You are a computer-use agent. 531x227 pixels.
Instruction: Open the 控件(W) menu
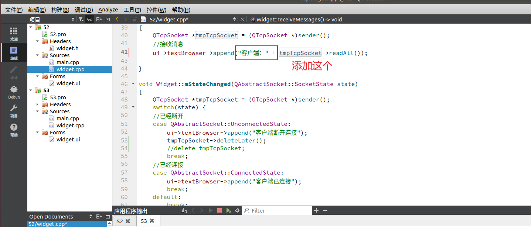pos(156,10)
